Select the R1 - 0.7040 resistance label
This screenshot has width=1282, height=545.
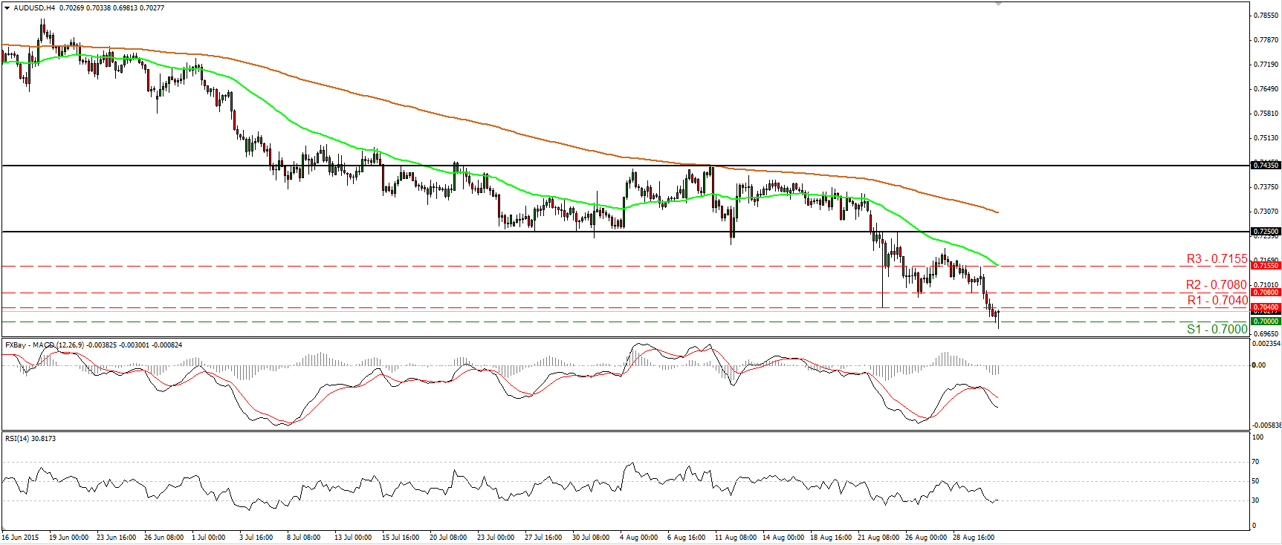[1217, 301]
